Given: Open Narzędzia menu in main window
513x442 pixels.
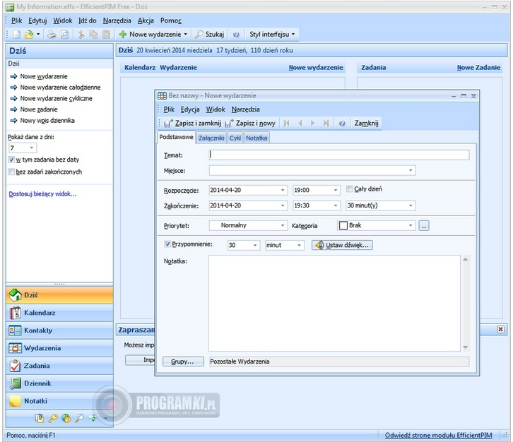Looking at the screenshot, I should [117, 20].
